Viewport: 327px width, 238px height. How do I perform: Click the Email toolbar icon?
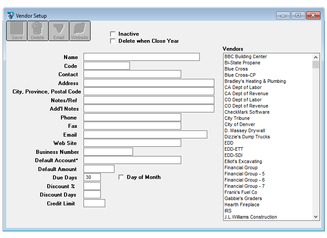point(59,31)
